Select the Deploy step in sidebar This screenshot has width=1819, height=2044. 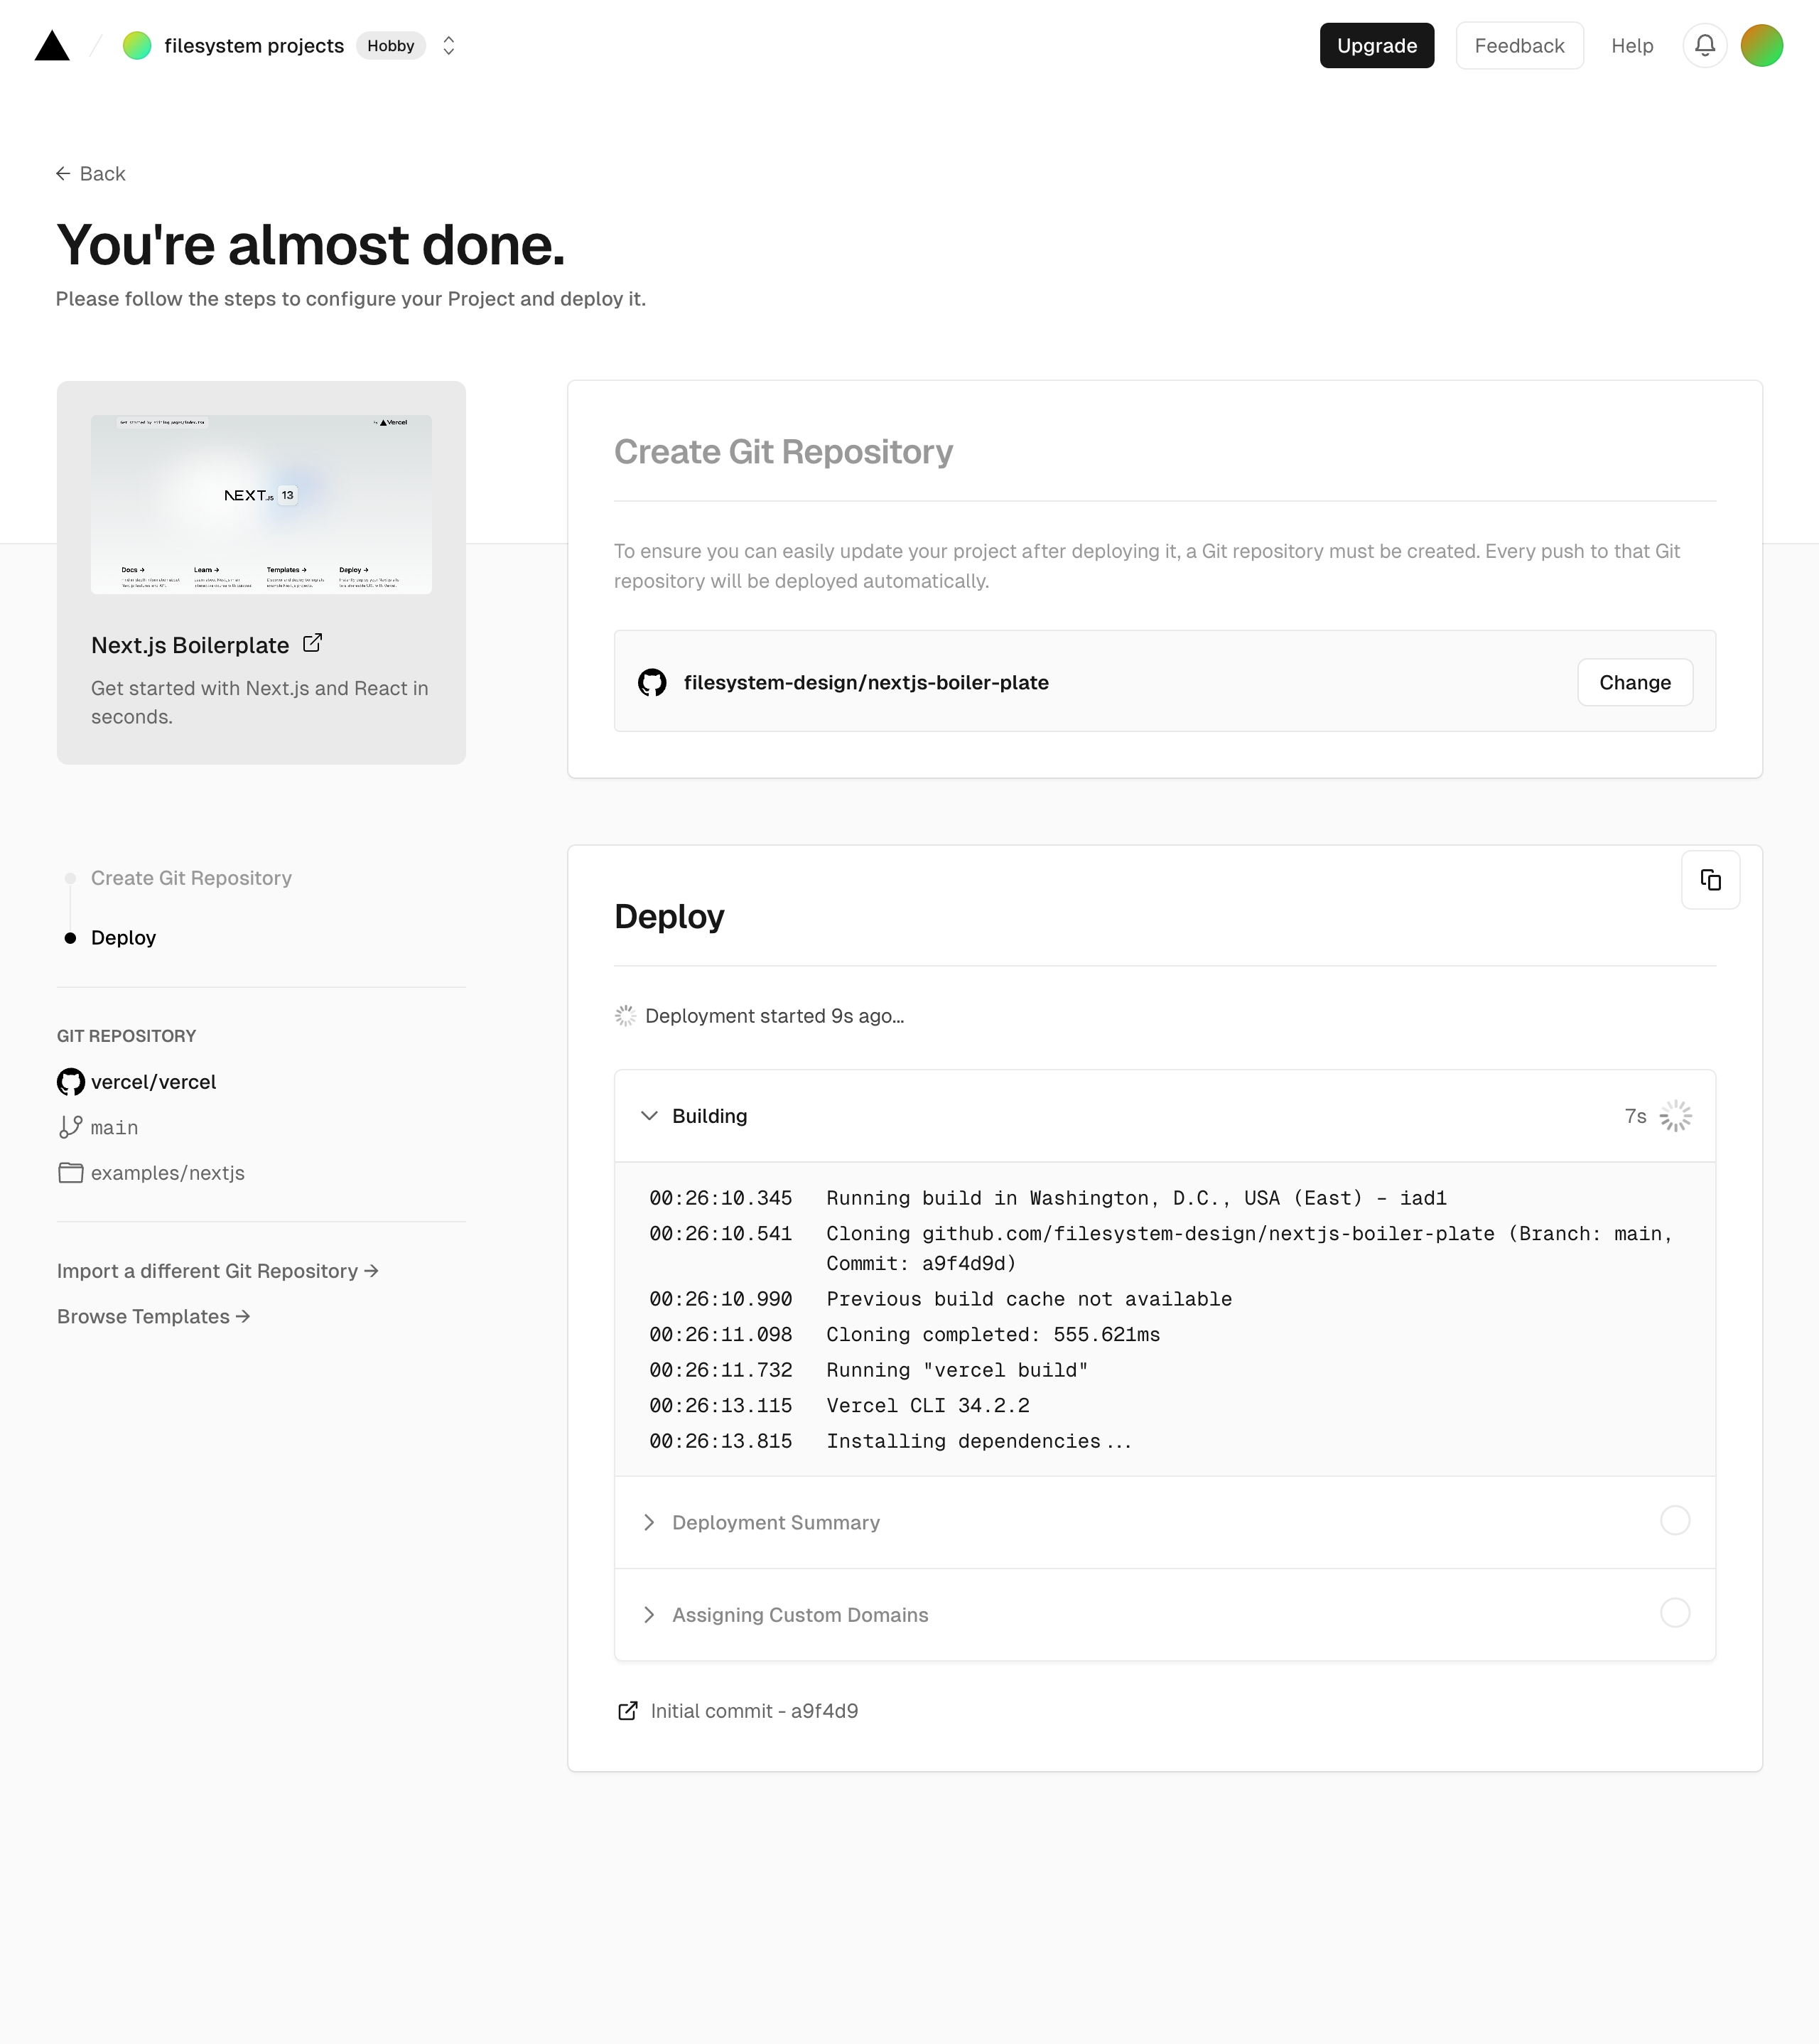click(123, 938)
